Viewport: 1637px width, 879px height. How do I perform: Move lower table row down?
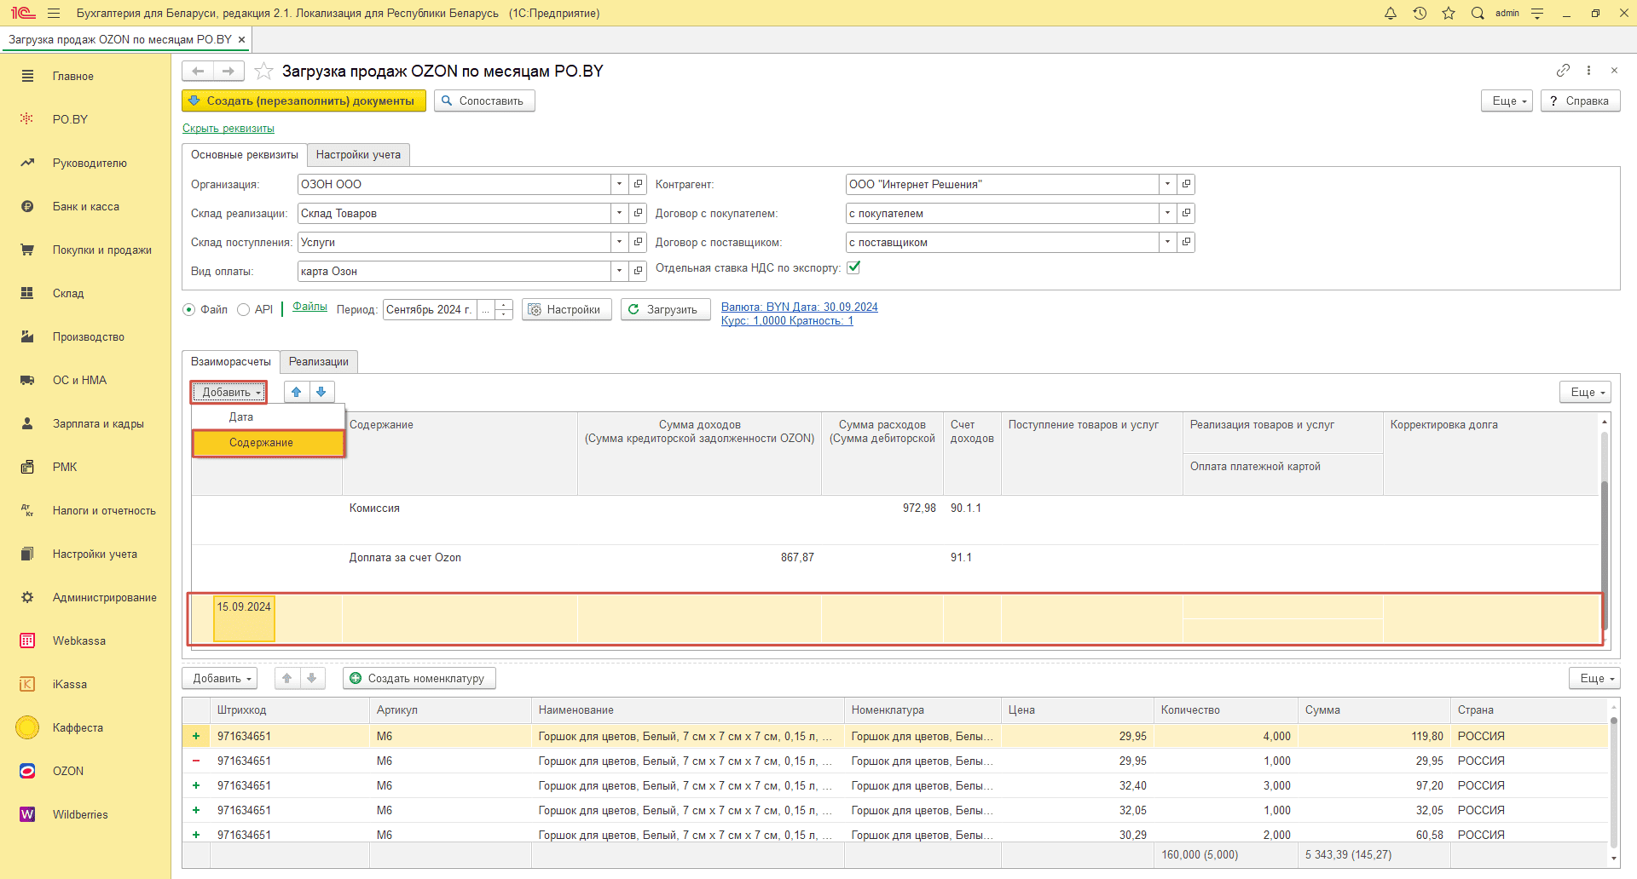point(312,678)
